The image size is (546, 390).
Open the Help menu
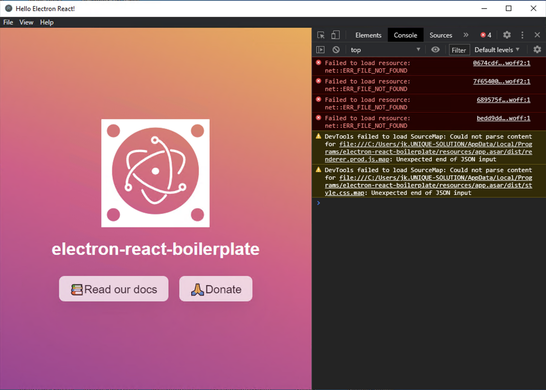46,22
